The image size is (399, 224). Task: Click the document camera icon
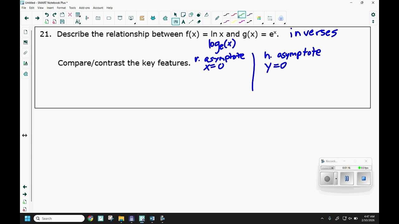point(109,18)
